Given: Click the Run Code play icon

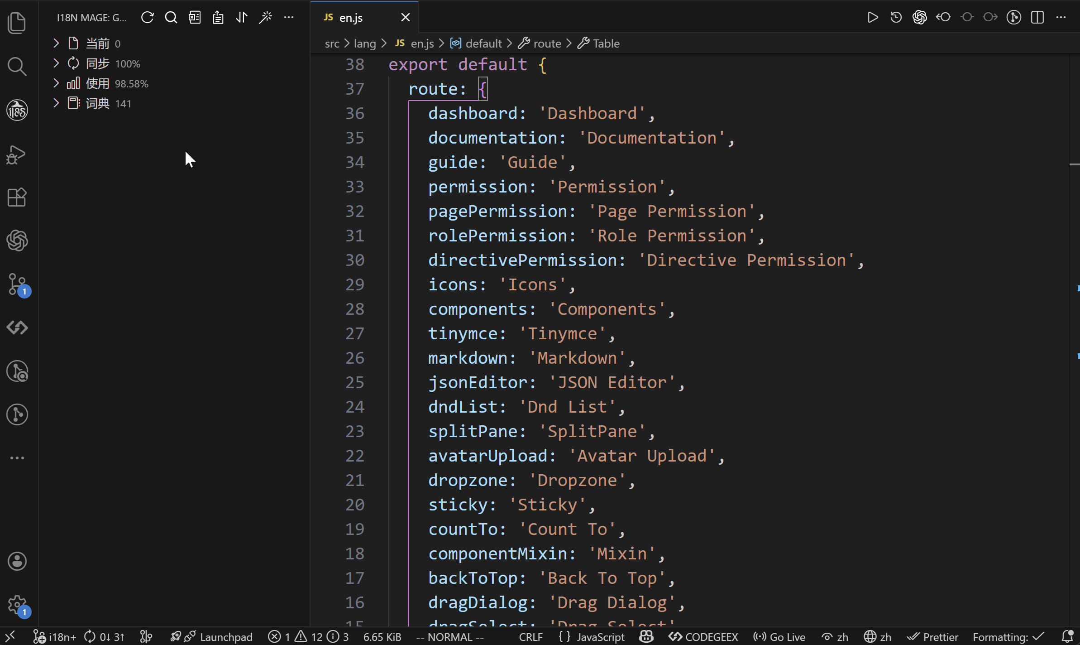Looking at the screenshot, I should pos(872,18).
